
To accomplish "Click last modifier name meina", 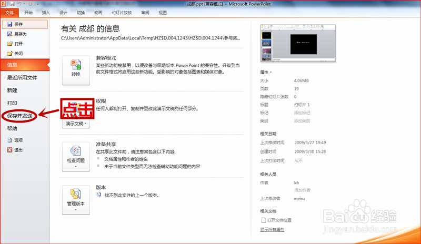I will (x=299, y=199).
